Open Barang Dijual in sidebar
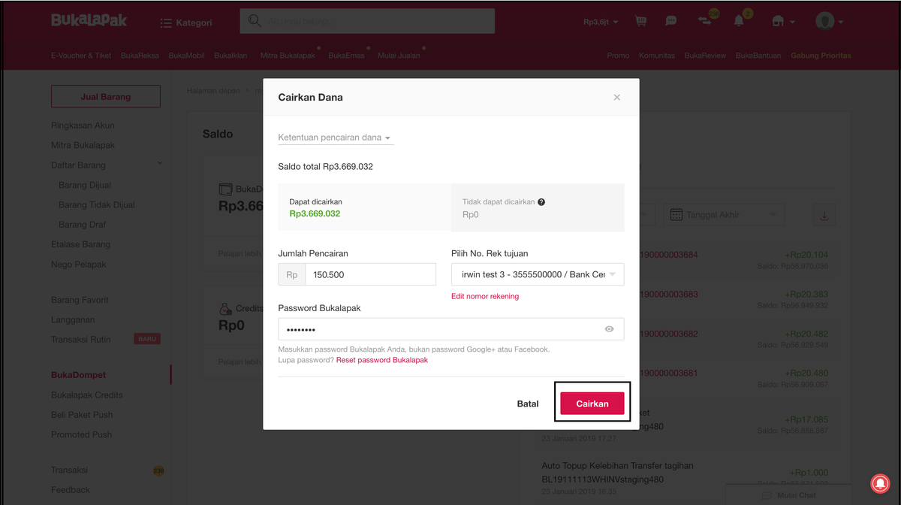This screenshot has width=901, height=505. tap(85, 185)
